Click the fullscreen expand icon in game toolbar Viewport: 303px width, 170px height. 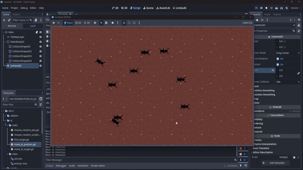(x=134, y=23)
